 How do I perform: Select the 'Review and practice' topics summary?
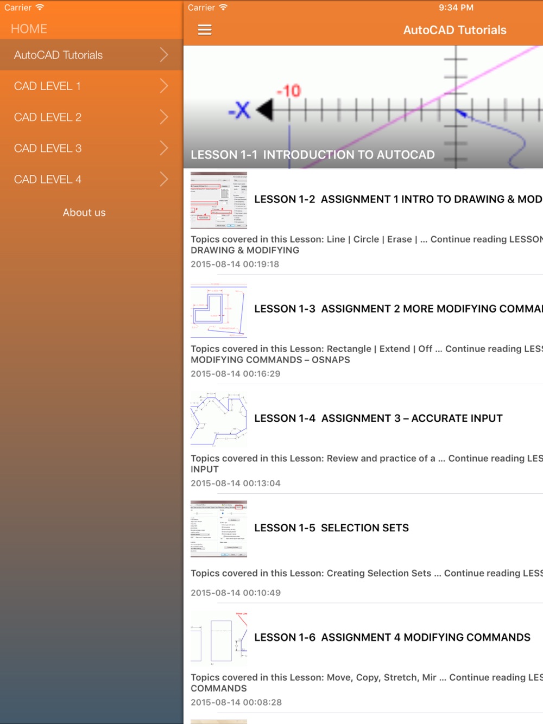[367, 464]
